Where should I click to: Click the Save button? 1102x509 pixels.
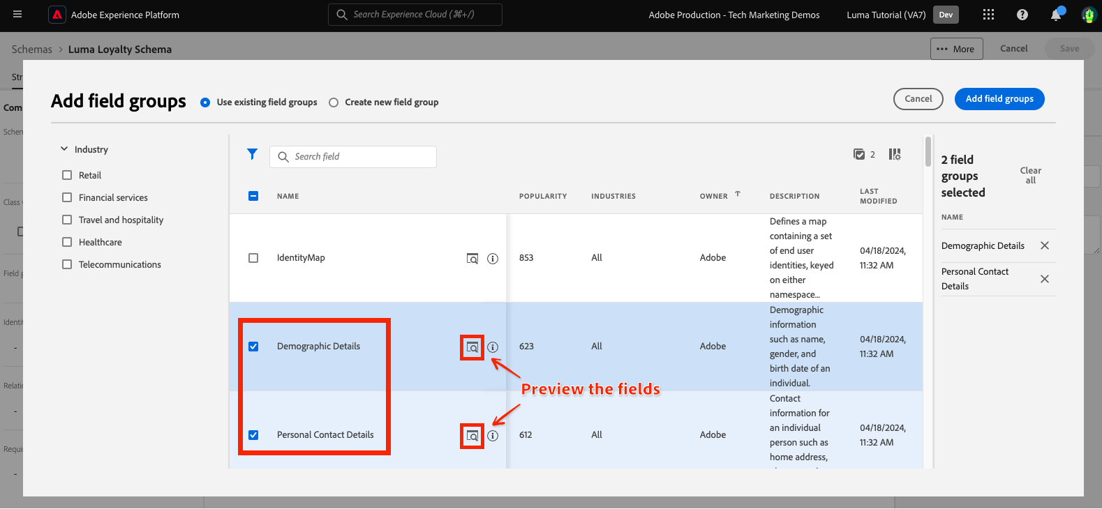point(1069,49)
